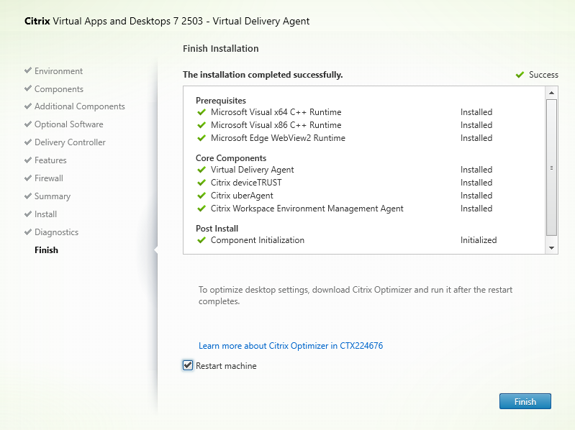
Task: Select the Delivery Controller step
Action: coord(70,142)
